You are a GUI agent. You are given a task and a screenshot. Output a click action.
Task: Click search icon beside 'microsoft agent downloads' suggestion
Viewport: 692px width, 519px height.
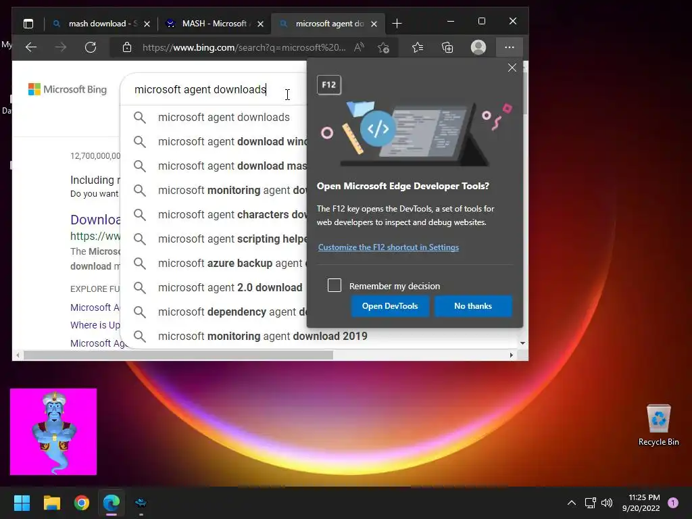(140, 118)
